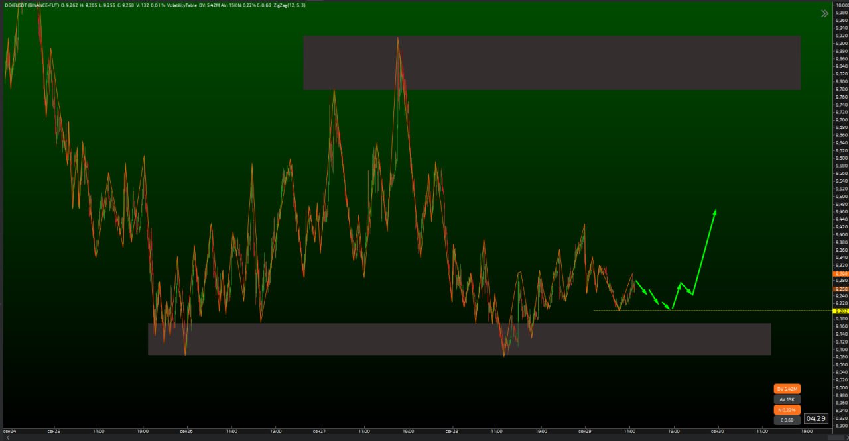Click the сен27 date on time axis
The width and height of the screenshot is (849, 441).
click(318, 431)
